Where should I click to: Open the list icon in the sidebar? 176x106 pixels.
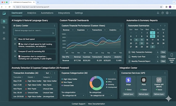tap(4, 33)
